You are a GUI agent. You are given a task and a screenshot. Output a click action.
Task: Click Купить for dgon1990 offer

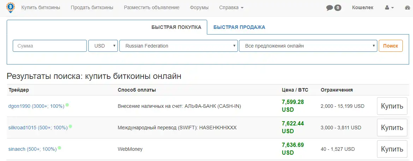pos(392,106)
